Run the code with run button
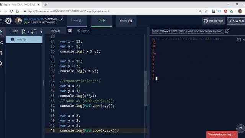The height and width of the screenshot is (138, 245). click(101, 21)
